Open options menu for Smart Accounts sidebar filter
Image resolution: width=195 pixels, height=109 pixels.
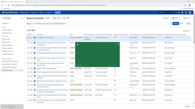click(x=22, y=70)
